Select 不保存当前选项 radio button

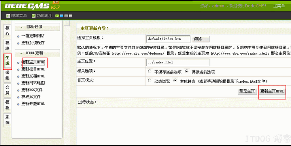149,71
